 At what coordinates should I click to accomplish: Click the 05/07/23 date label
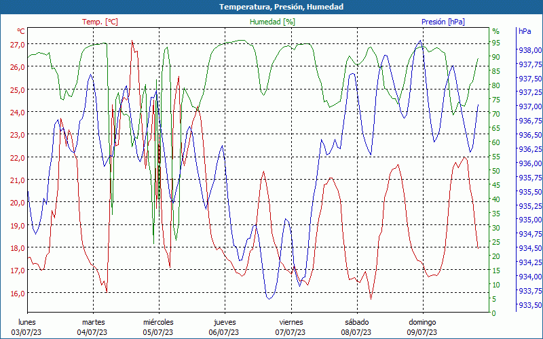pyautogui.click(x=158, y=332)
